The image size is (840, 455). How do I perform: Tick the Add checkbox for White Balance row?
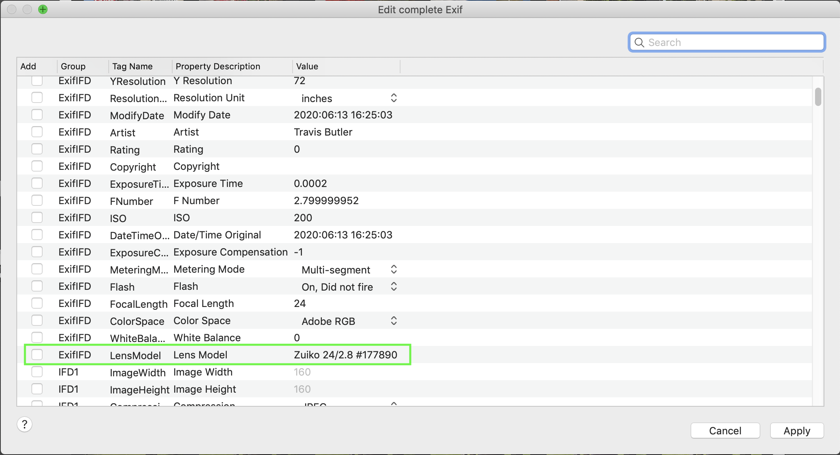tap(37, 337)
